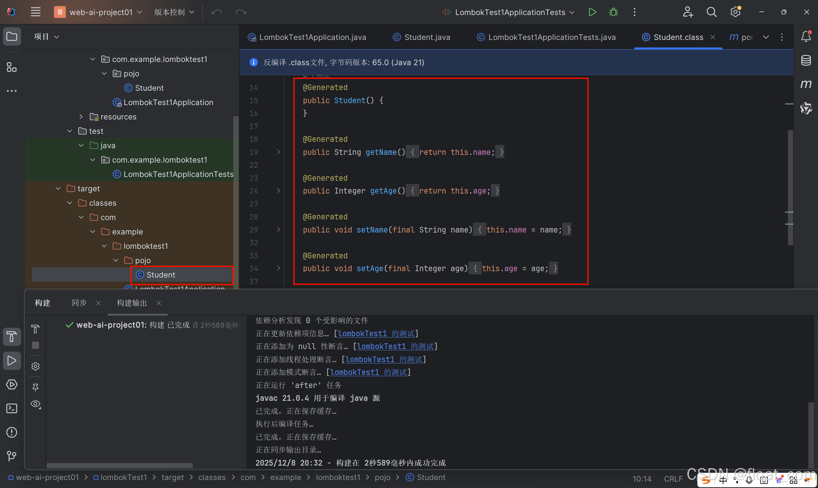Click Search Everywhere magnifier icon

pyautogui.click(x=711, y=12)
